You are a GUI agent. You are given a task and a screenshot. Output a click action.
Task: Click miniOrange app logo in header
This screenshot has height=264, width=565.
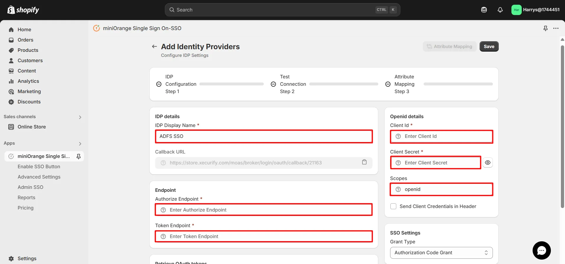pos(97,28)
